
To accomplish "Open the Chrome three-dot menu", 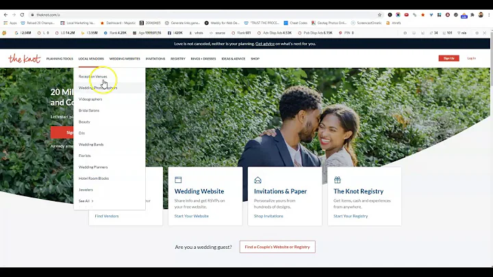I will point(489,15).
